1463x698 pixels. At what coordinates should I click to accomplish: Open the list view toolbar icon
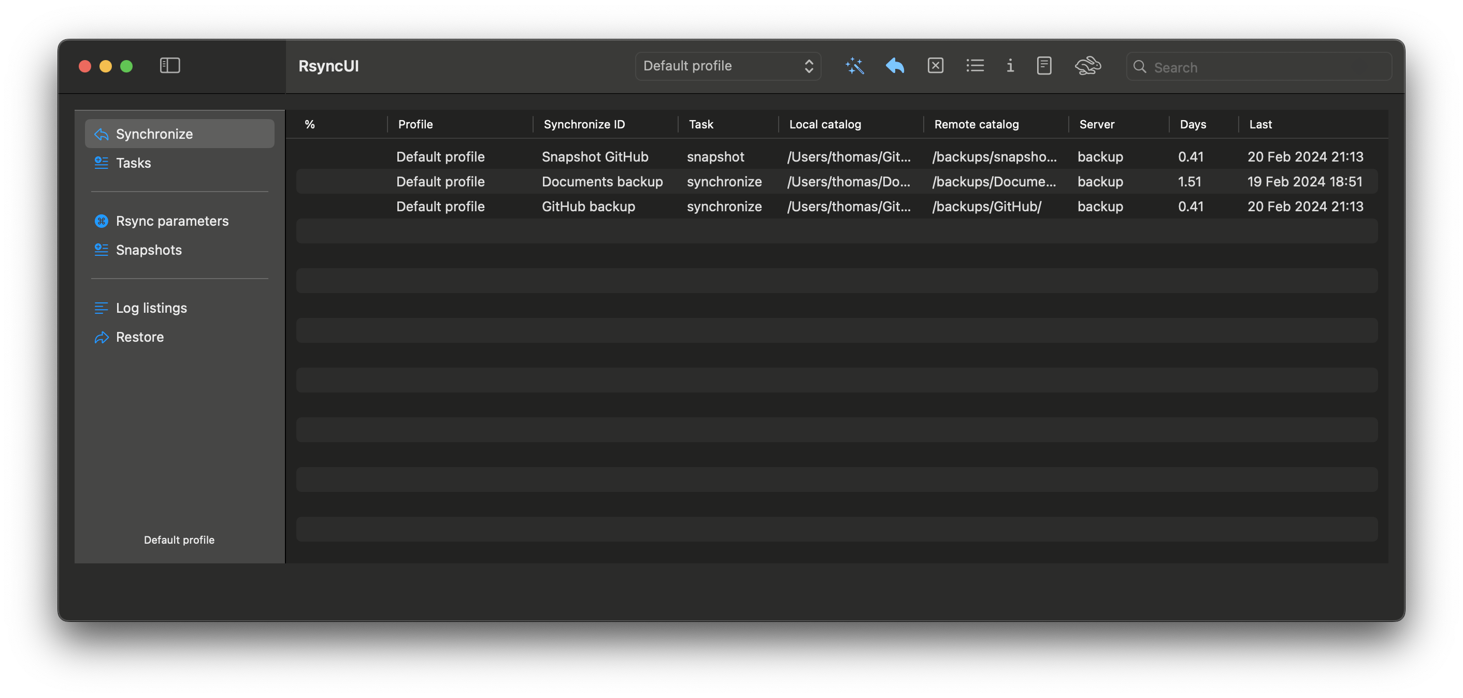pyautogui.click(x=974, y=66)
